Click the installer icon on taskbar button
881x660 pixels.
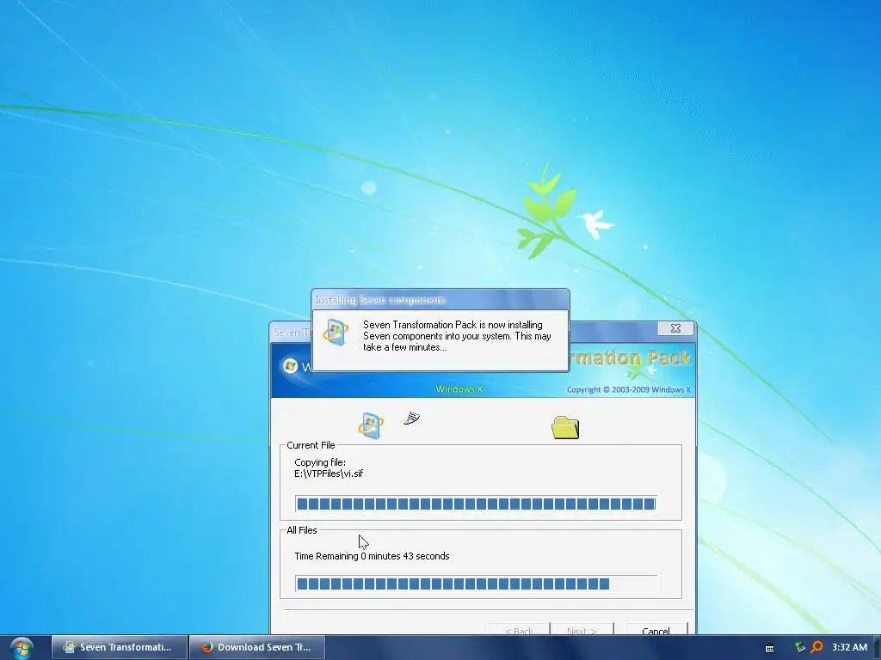click(x=69, y=647)
